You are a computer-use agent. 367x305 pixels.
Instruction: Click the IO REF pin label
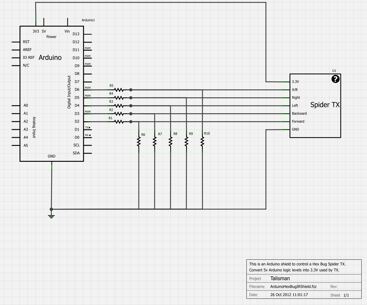tap(29, 58)
